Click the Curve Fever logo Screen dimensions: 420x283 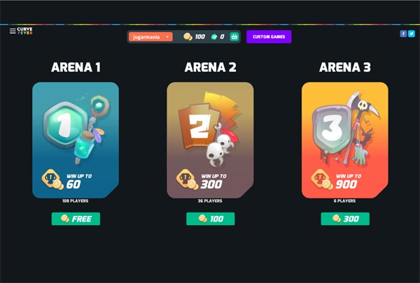coord(24,31)
